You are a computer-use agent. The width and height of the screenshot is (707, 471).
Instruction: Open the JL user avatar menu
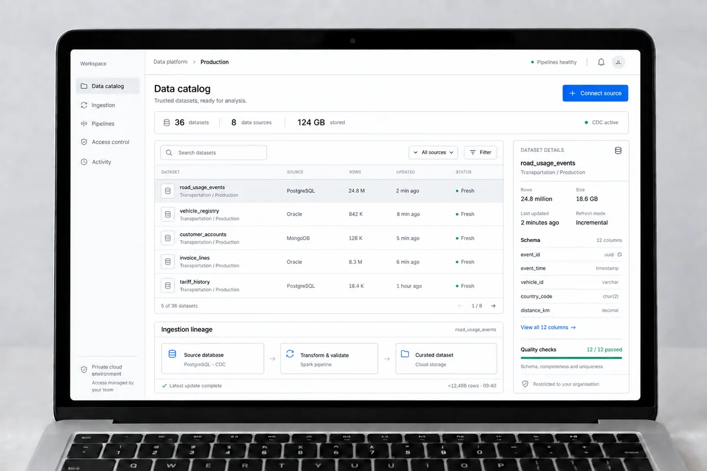pyautogui.click(x=618, y=62)
